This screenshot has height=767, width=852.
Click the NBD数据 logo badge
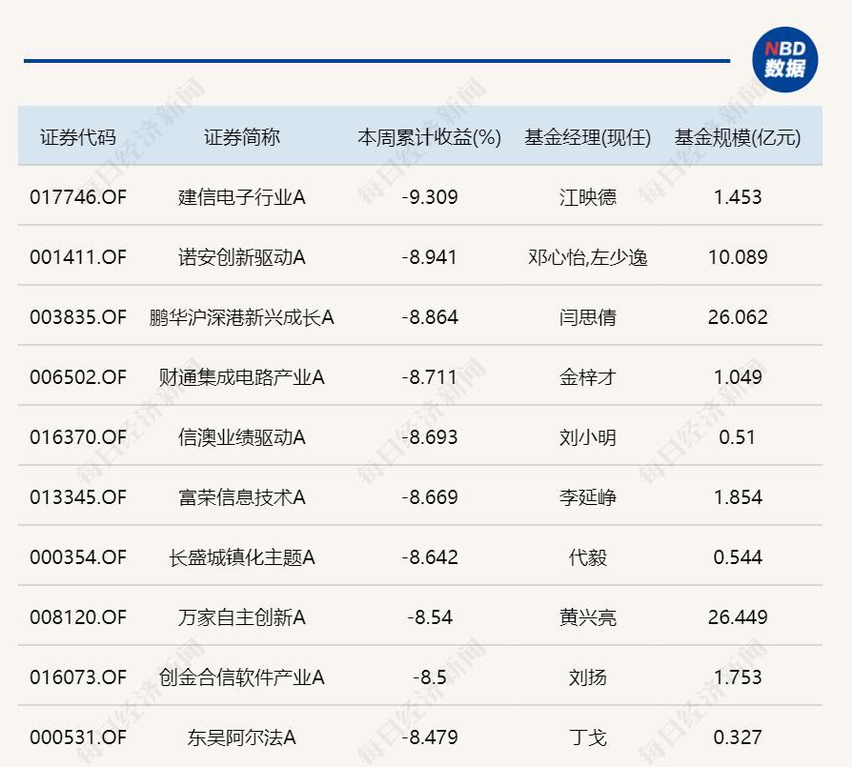(784, 59)
